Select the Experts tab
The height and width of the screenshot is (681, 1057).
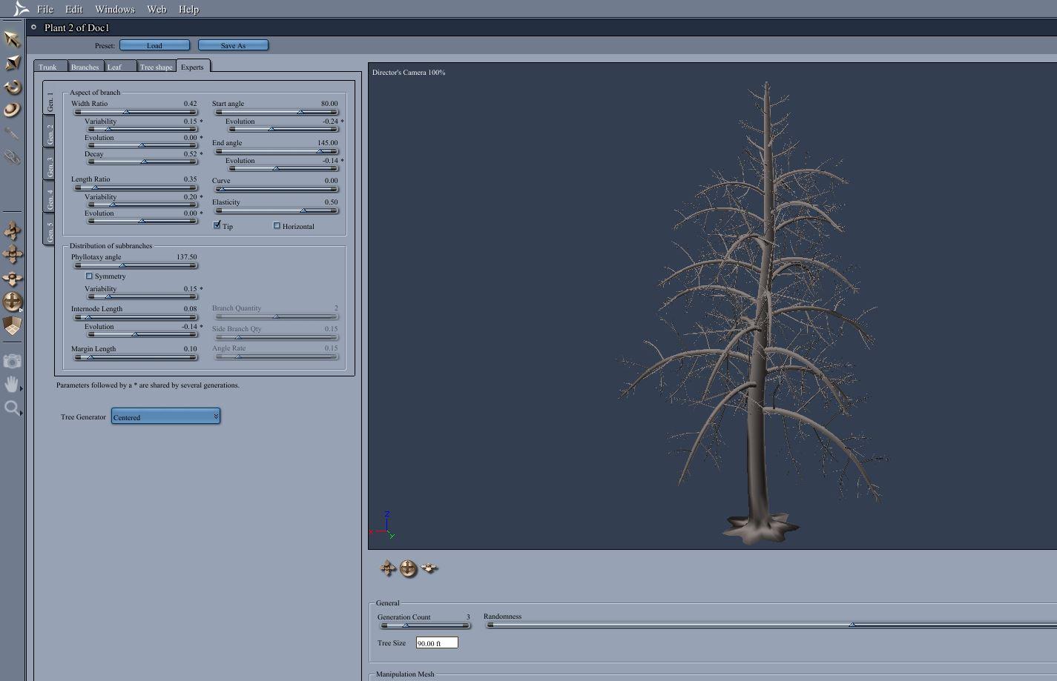tap(192, 67)
